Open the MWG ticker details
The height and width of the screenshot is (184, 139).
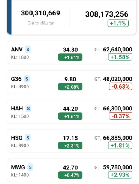pyautogui.click(x=18, y=167)
